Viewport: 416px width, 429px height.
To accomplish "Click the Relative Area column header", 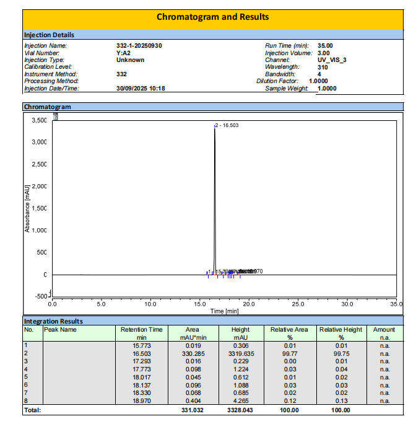I will pyautogui.click(x=289, y=334).
